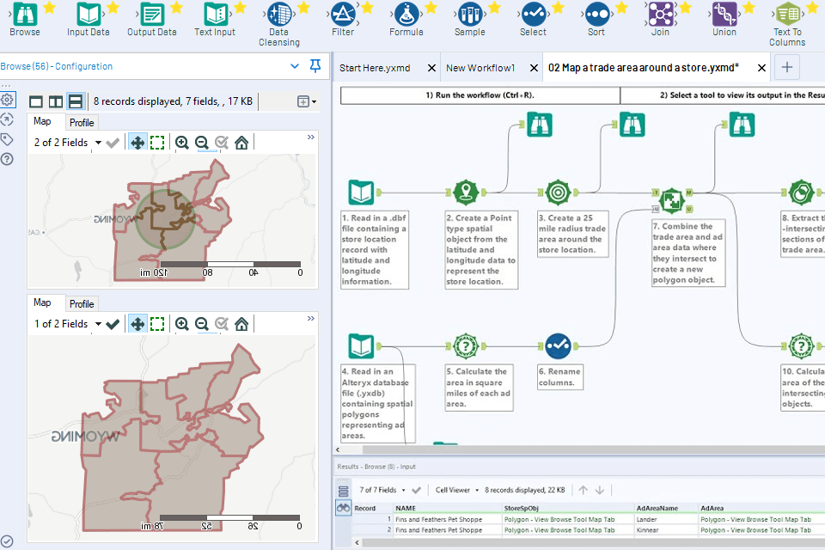Toggle the favorite star for the Browse tool

coord(49,8)
